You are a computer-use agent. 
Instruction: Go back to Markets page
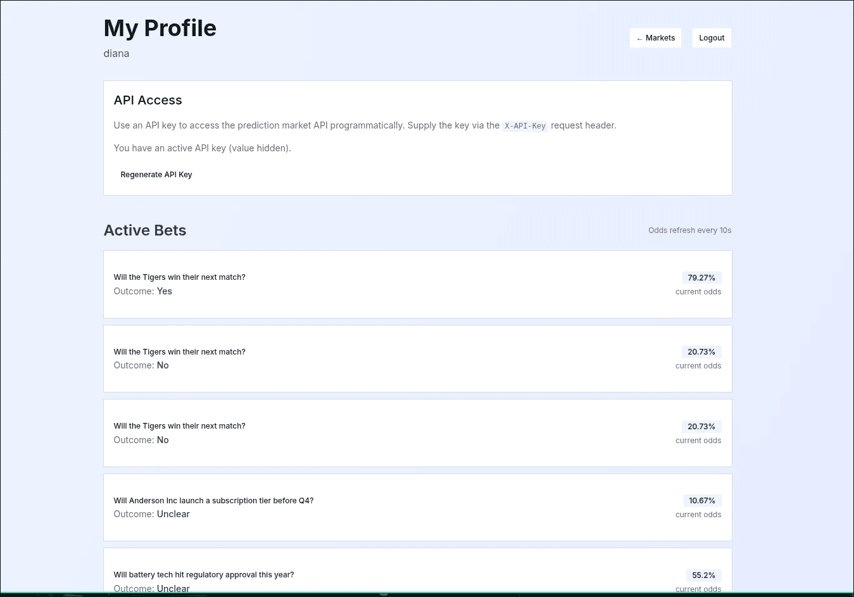click(655, 38)
